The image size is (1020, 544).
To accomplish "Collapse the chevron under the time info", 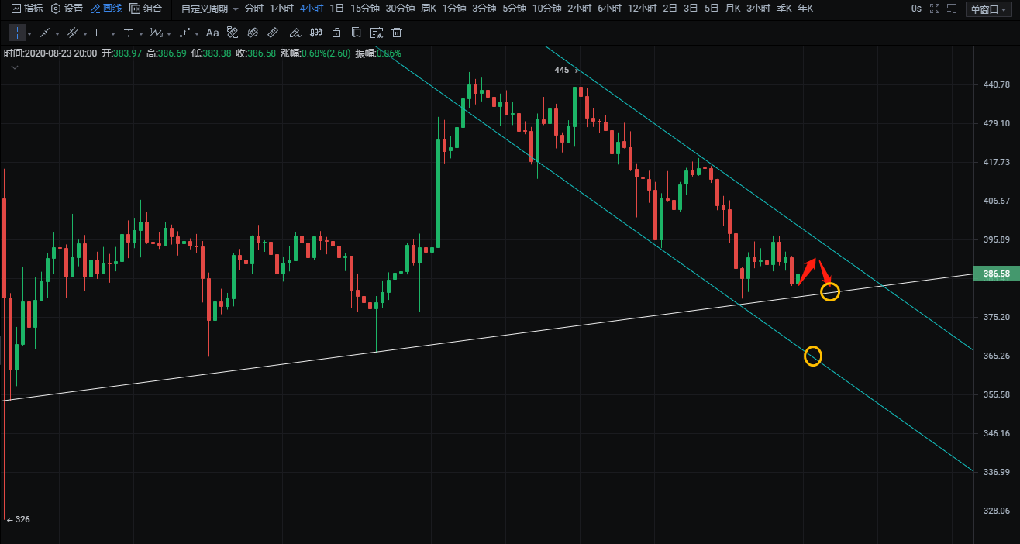I will (x=15, y=67).
